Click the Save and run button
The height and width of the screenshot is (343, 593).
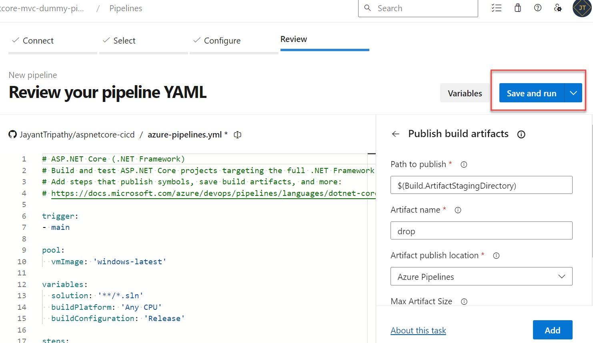point(531,93)
